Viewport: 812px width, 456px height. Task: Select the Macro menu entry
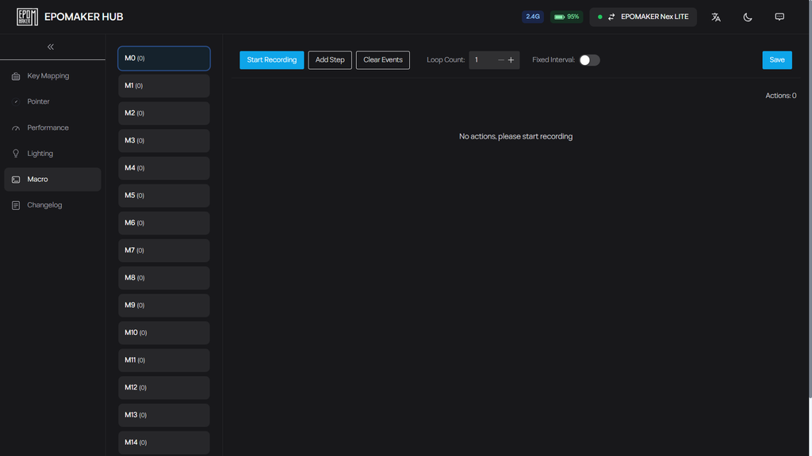click(52, 180)
